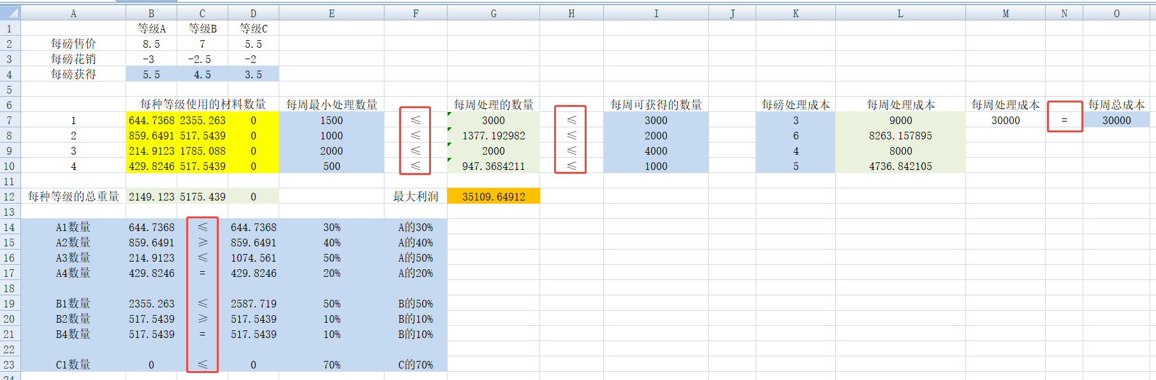This screenshot has width=1156, height=380.
Task: Select the A1数量 label cell
Action: point(73,227)
